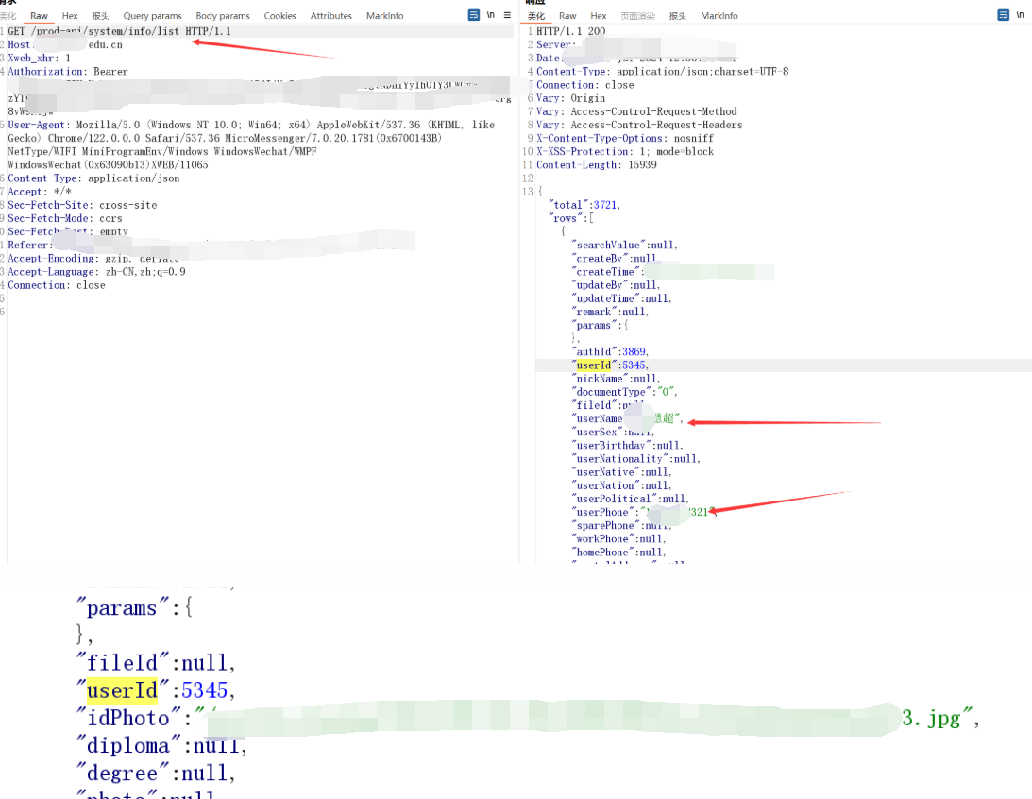Switch to the request Raw tab
This screenshot has height=799, width=1032.
39,16
